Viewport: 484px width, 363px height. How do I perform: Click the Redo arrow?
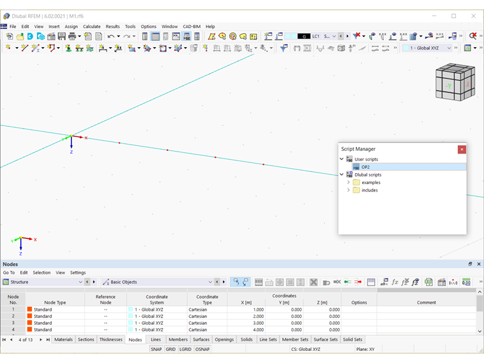[127, 36]
